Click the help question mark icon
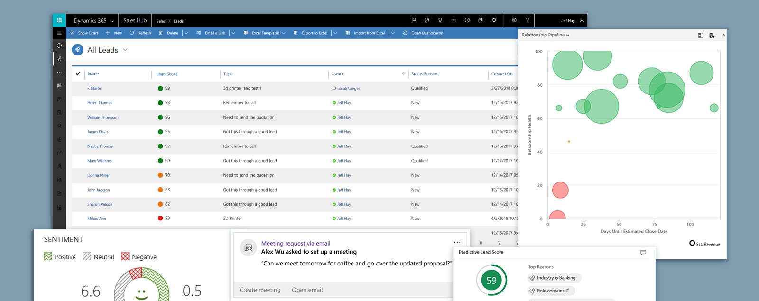 (x=527, y=20)
